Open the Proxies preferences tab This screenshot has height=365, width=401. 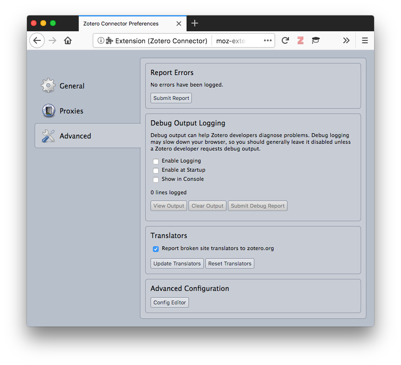71,111
